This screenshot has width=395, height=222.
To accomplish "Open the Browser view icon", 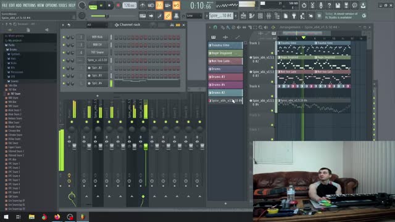I will tap(277, 15).
